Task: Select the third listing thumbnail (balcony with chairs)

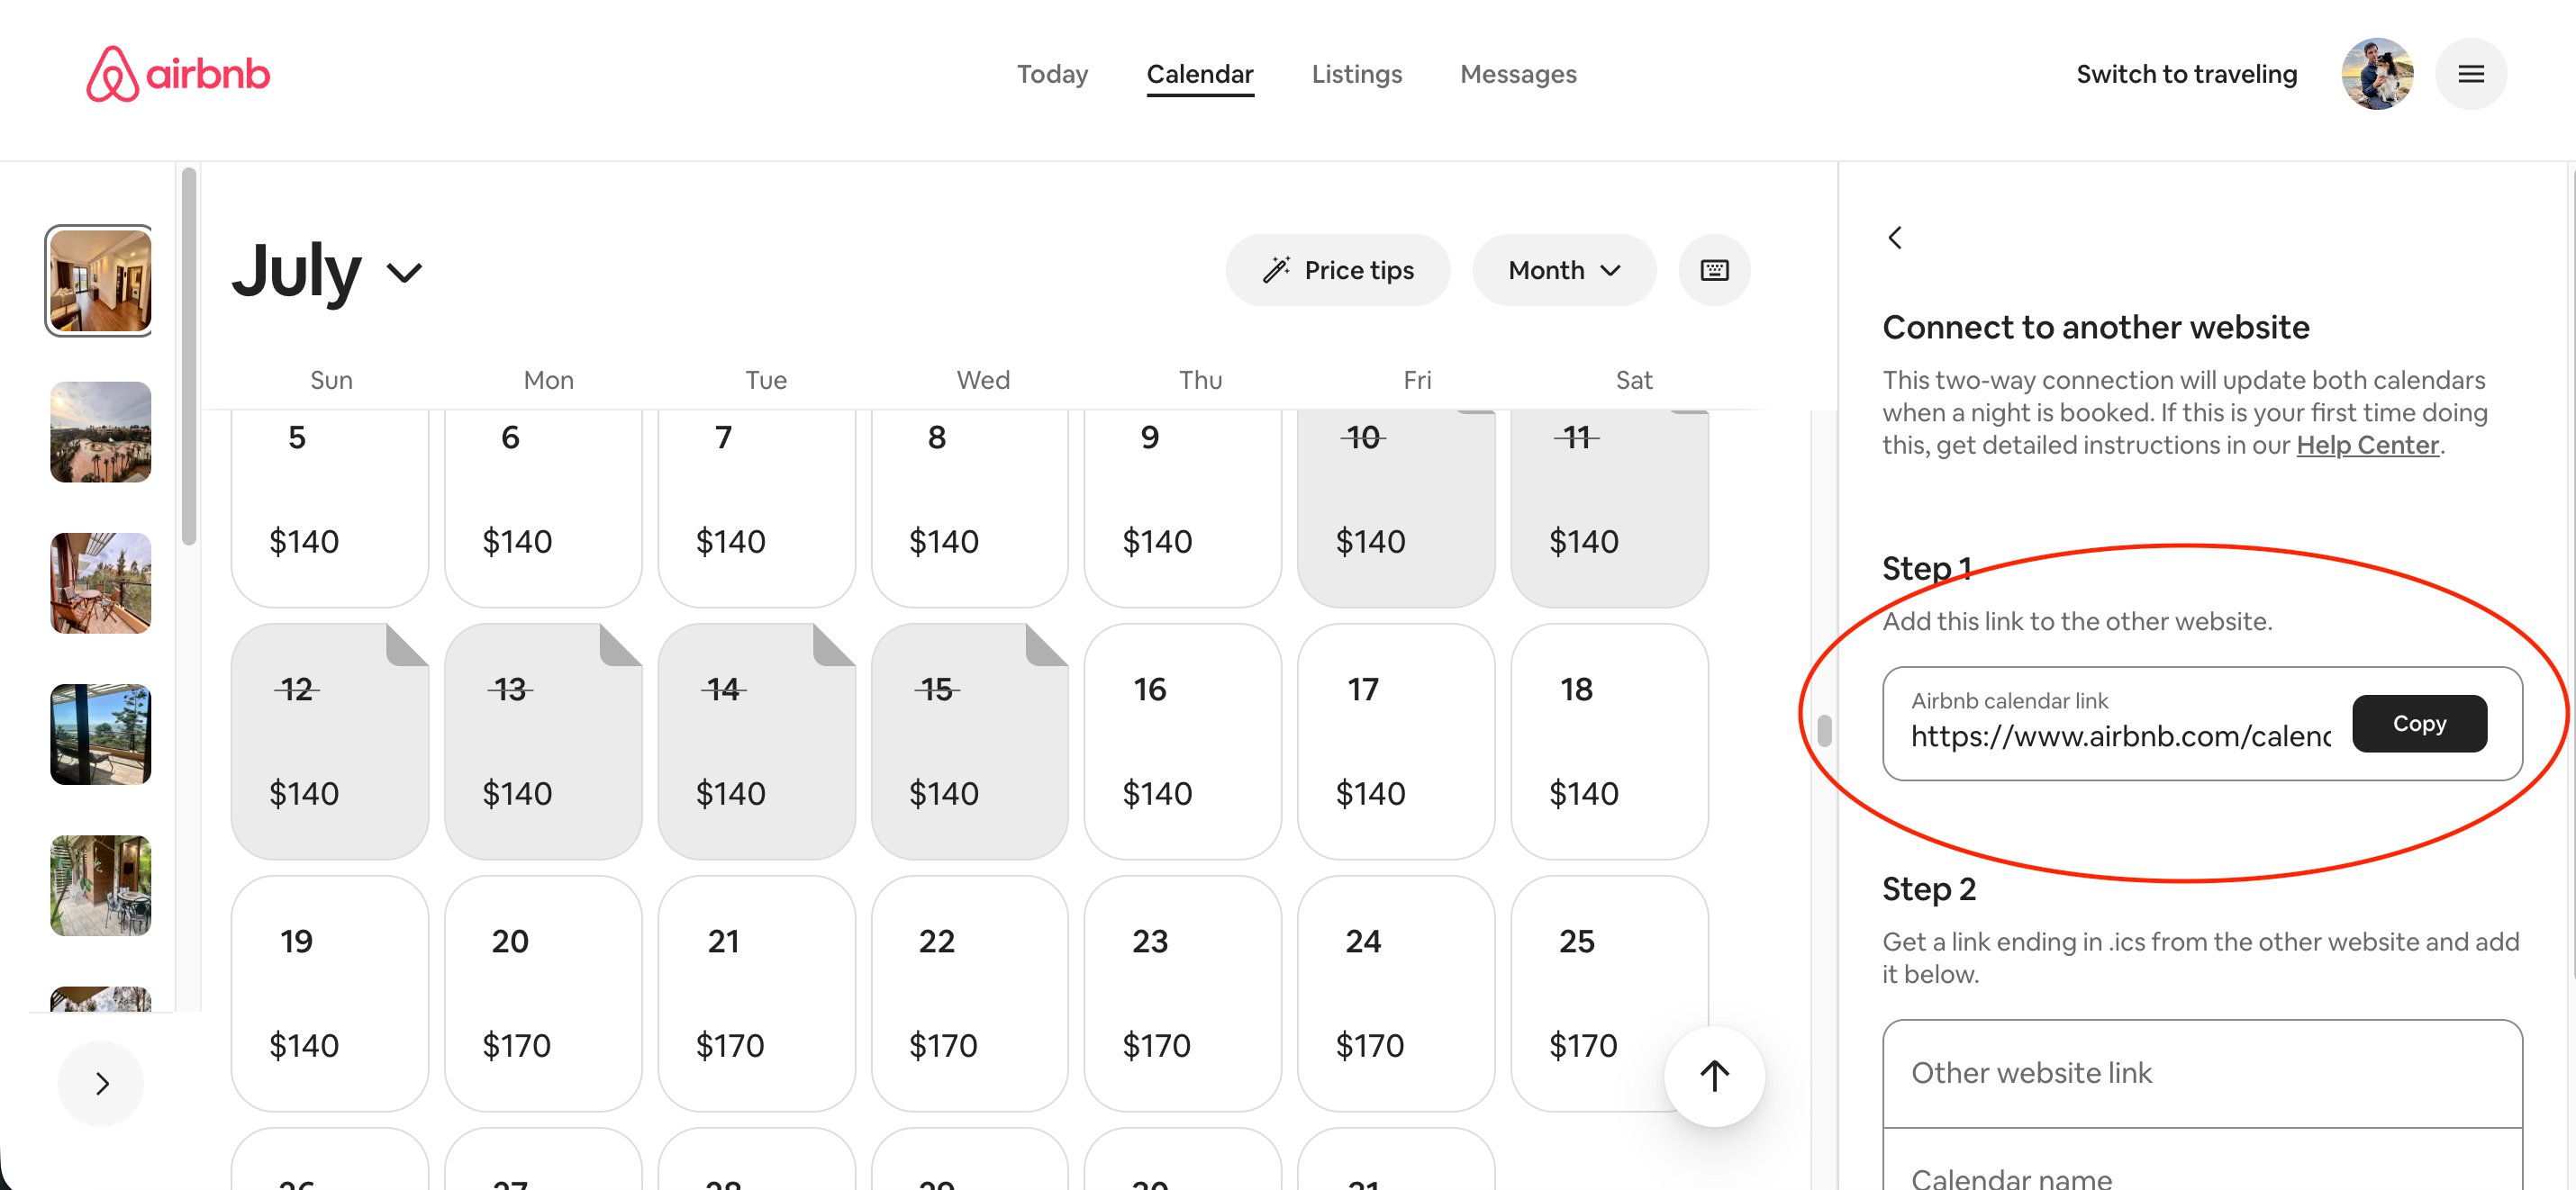Action: (100, 582)
